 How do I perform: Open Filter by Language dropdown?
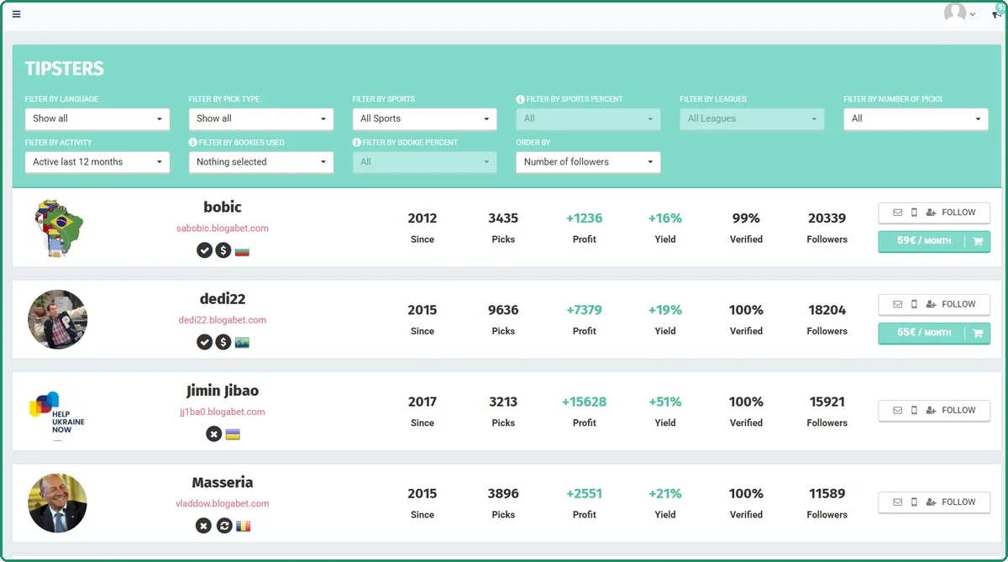pos(97,118)
